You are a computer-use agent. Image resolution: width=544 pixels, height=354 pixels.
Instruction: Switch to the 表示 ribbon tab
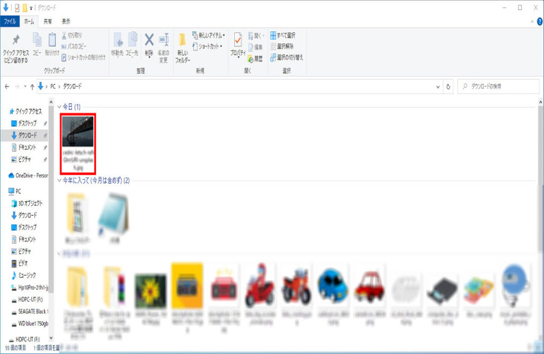pos(66,21)
